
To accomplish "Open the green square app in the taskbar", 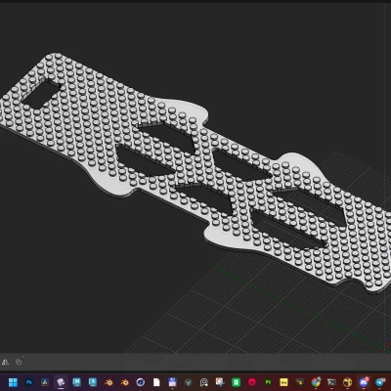I will [237, 382].
